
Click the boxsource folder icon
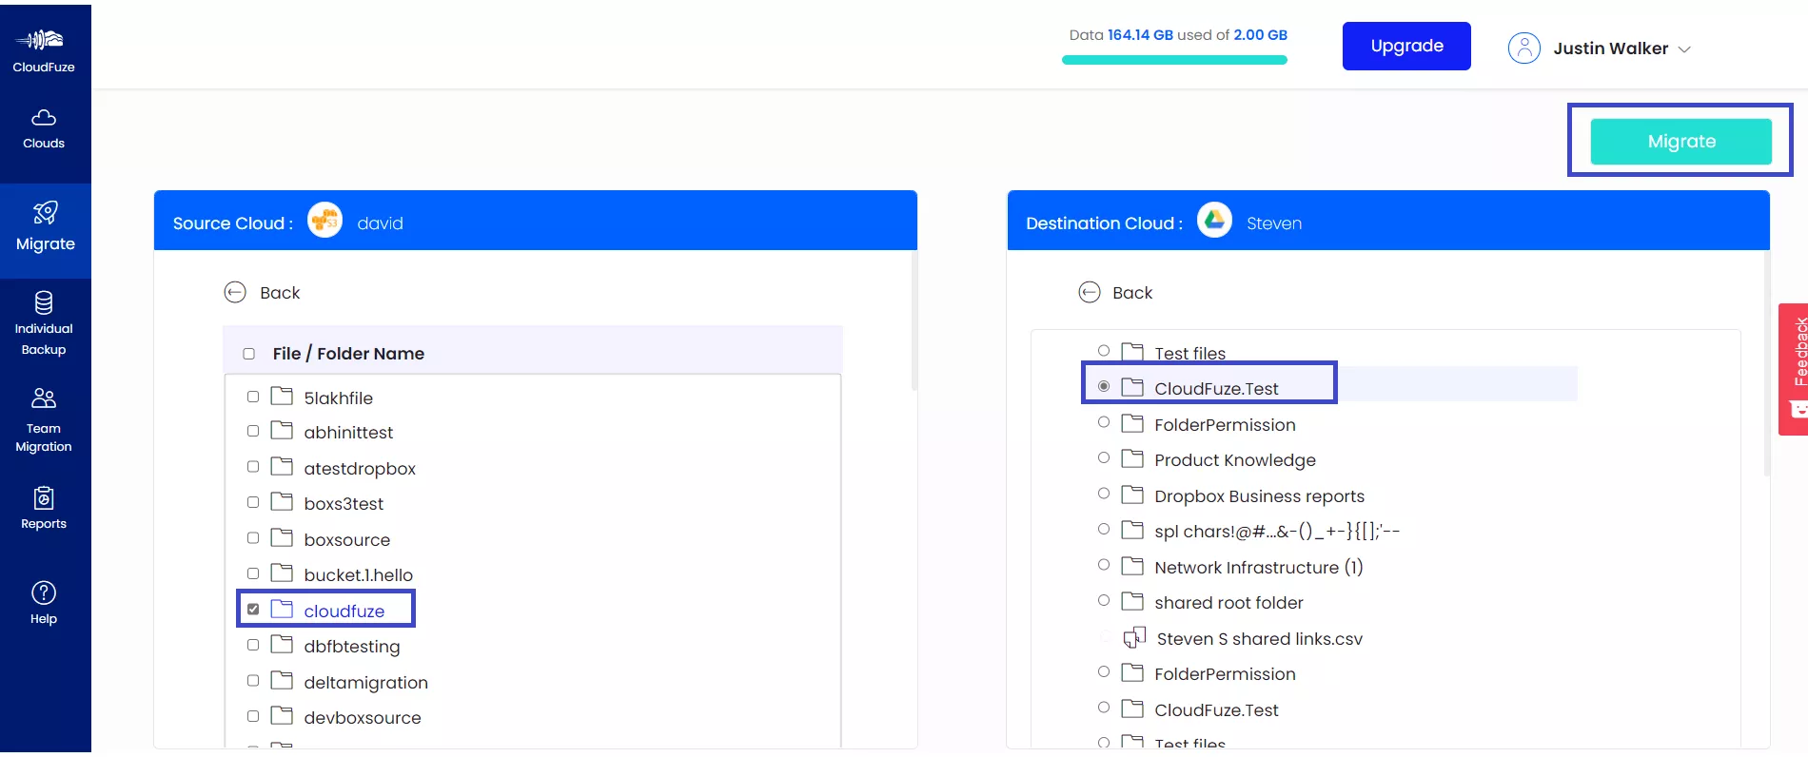tap(282, 537)
